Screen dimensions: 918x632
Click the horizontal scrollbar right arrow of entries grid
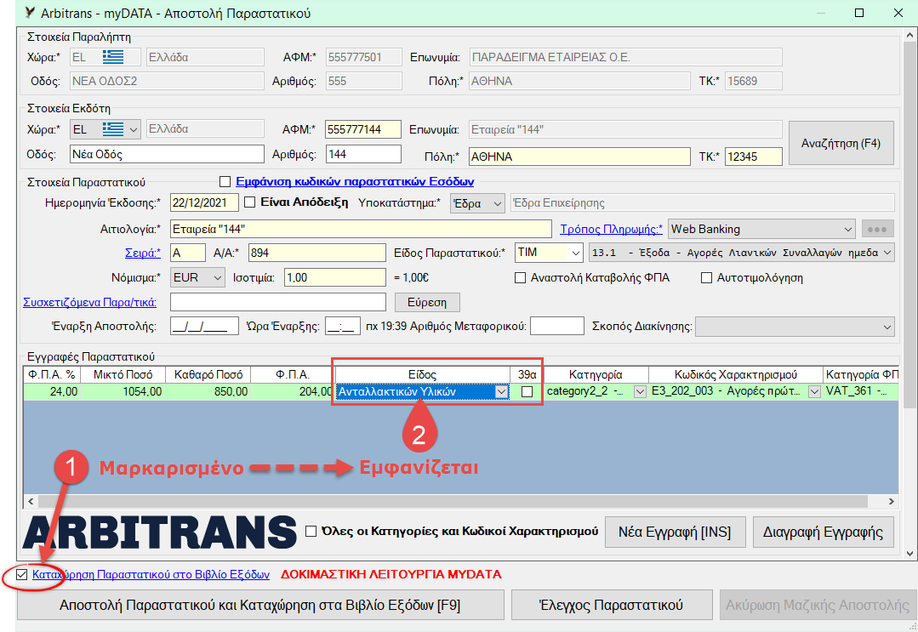891,502
